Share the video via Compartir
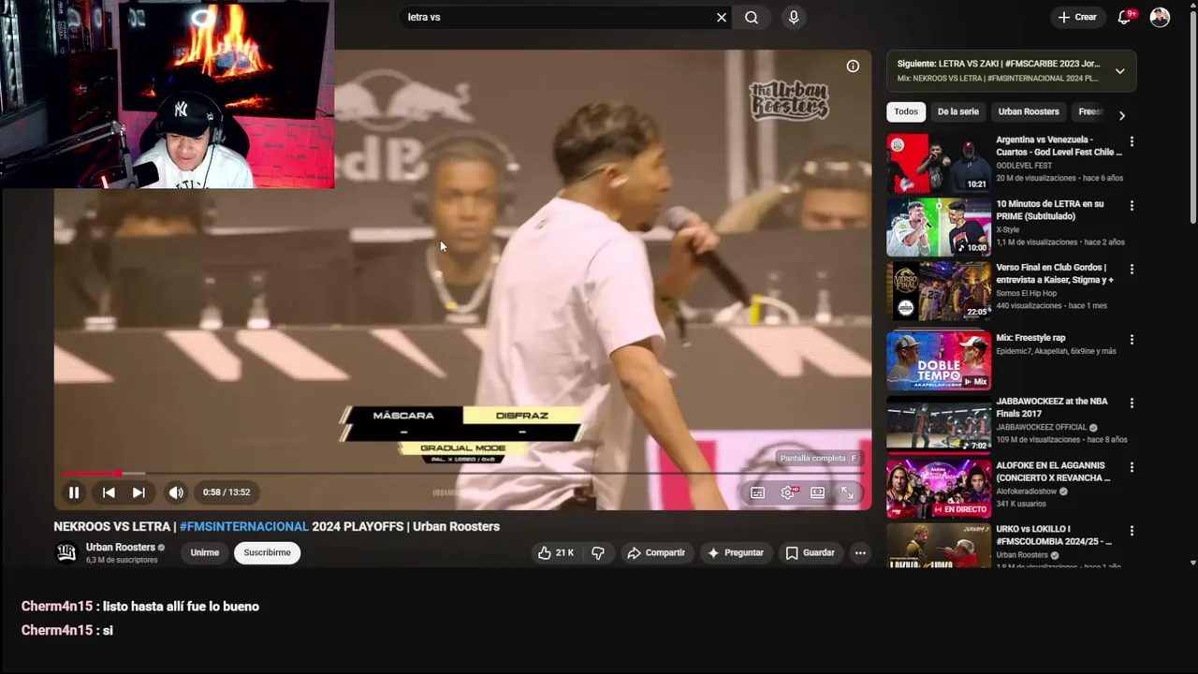This screenshot has height=674, width=1198. pyautogui.click(x=656, y=553)
